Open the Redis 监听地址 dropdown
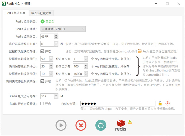Image resolution: width=185 pixels, height=136 pixels. 63,29
